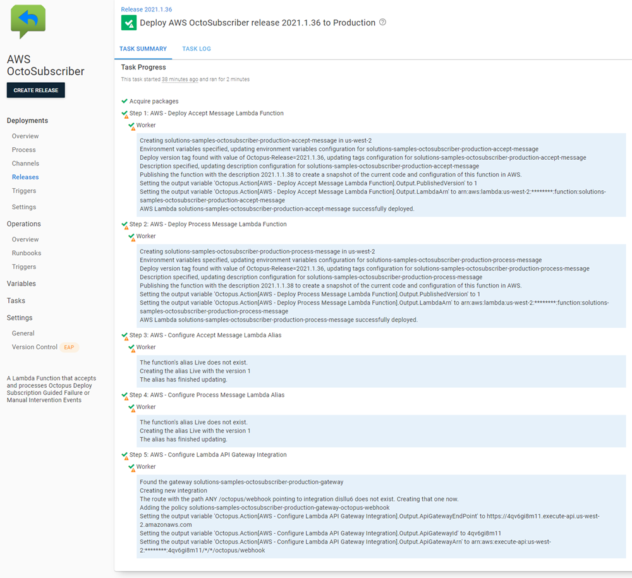The height and width of the screenshot is (578, 632).
Task: Open Releases in the Deployments sidebar
Action: pos(25,177)
